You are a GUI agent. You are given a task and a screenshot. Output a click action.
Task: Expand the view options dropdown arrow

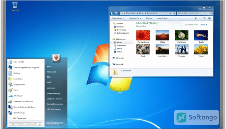point(199,18)
